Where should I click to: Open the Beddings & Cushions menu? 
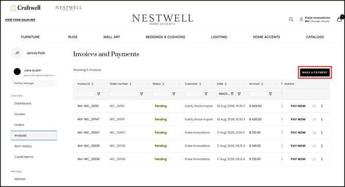[x=165, y=37]
